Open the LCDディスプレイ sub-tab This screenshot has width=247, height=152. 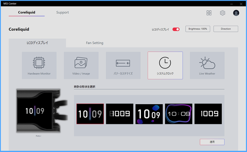37,43
